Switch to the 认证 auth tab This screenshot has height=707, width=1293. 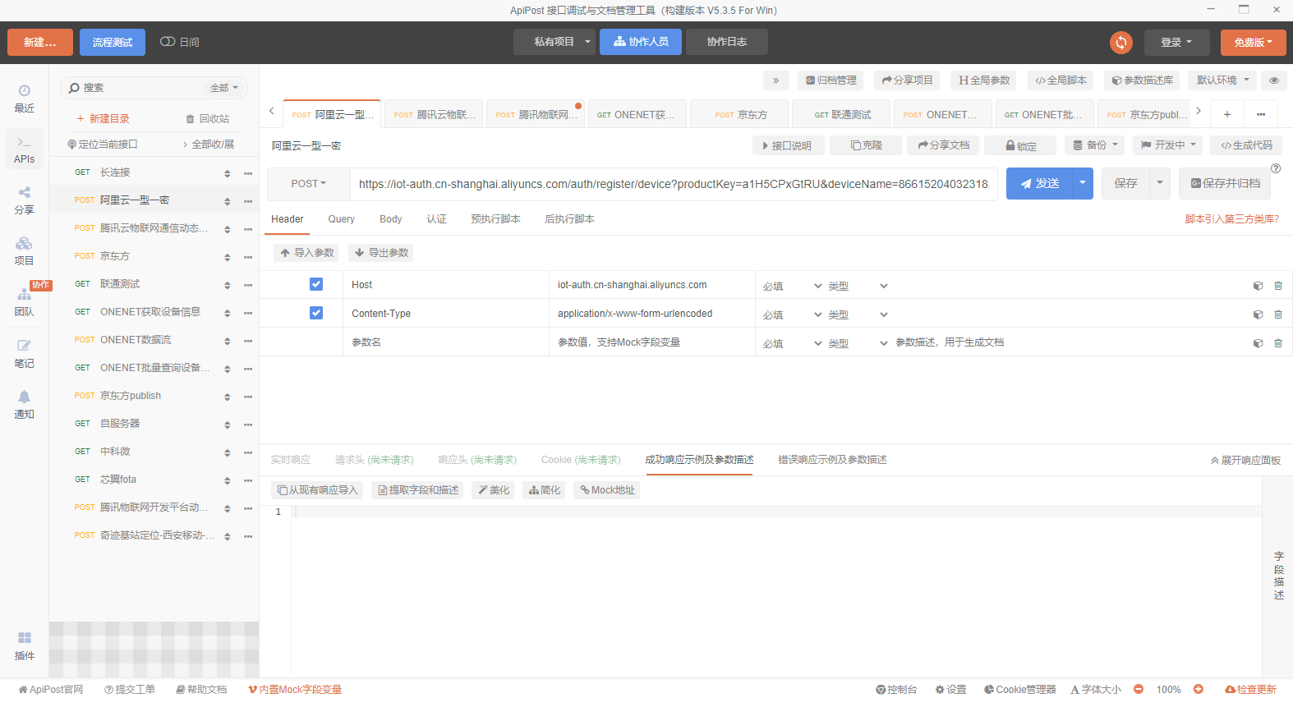coord(437,219)
